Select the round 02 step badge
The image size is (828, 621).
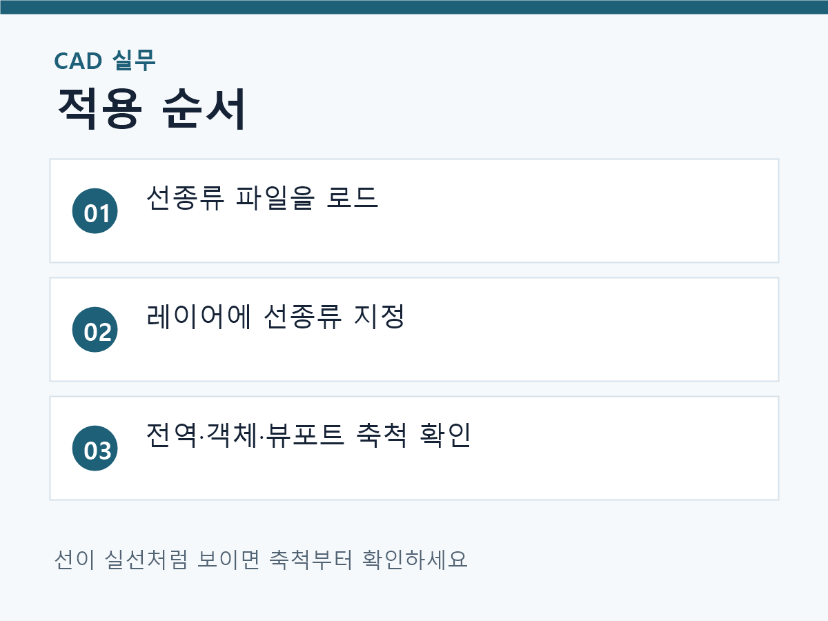[x=95, y=330]
